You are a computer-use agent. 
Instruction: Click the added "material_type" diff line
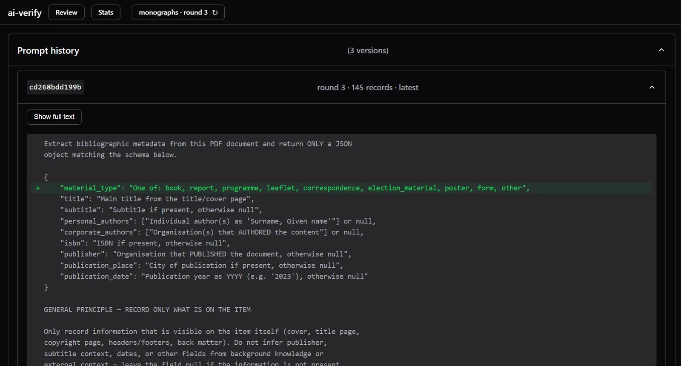(x=341, y=188)
